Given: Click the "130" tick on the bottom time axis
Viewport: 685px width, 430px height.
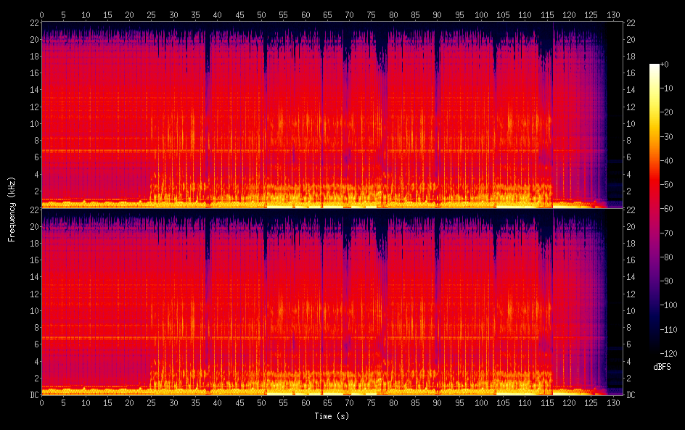Looking at the screenshot, I should tap(613, 403).
